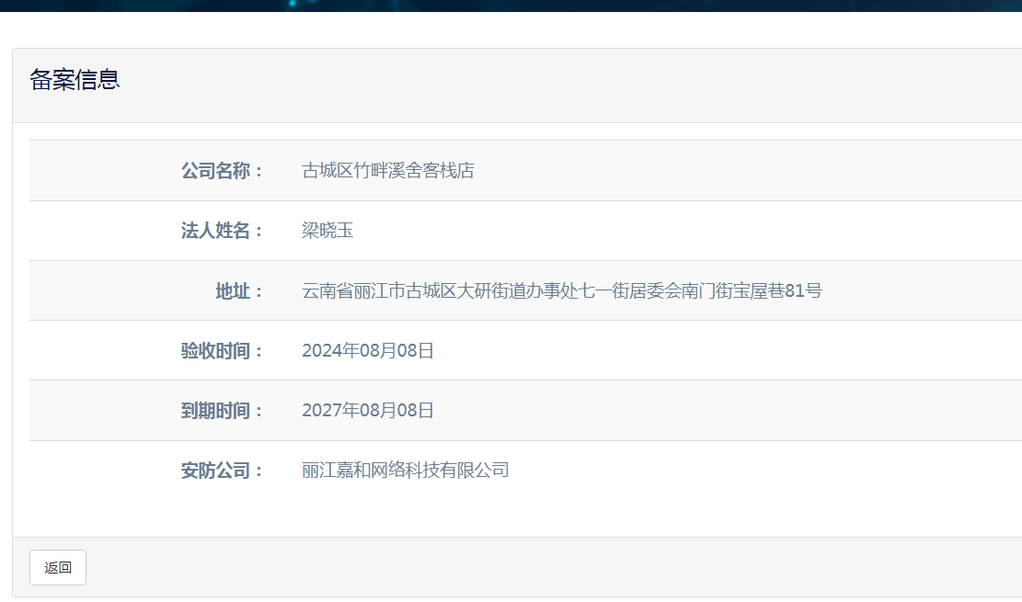Select the acceptance date 2024年08月08日
Image resolution: width=1022 pixels, height=602 pixels.
click(x=367, y=351)
